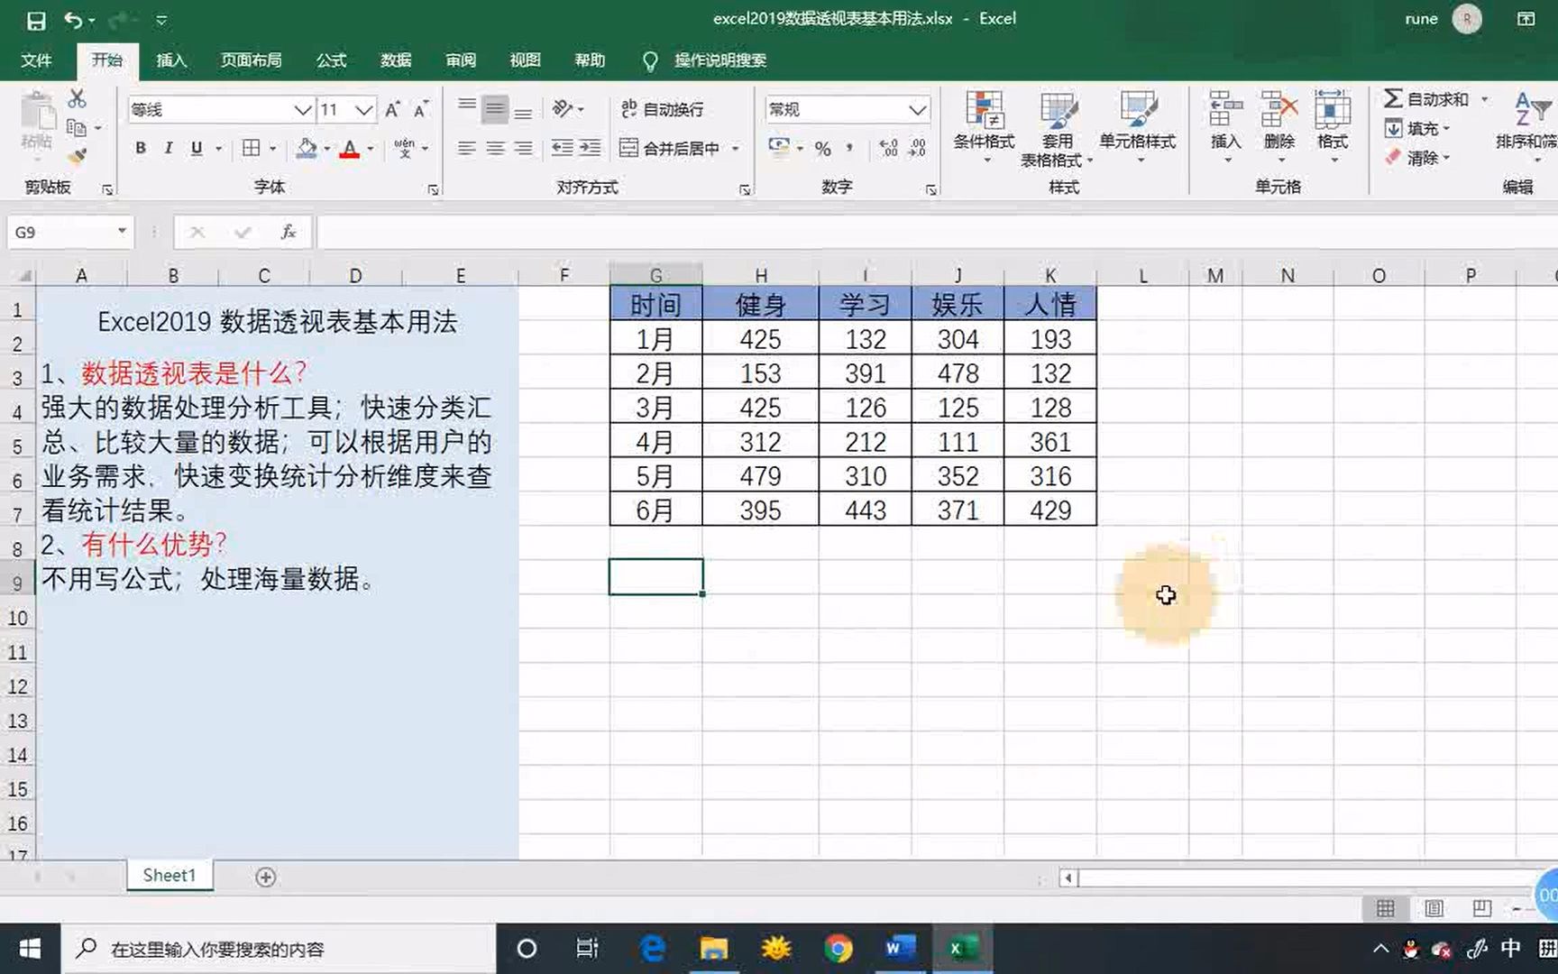Screen dimensions: 1558x974
Task: Click the increase indent icon
Action: click(x=590, y=148)
